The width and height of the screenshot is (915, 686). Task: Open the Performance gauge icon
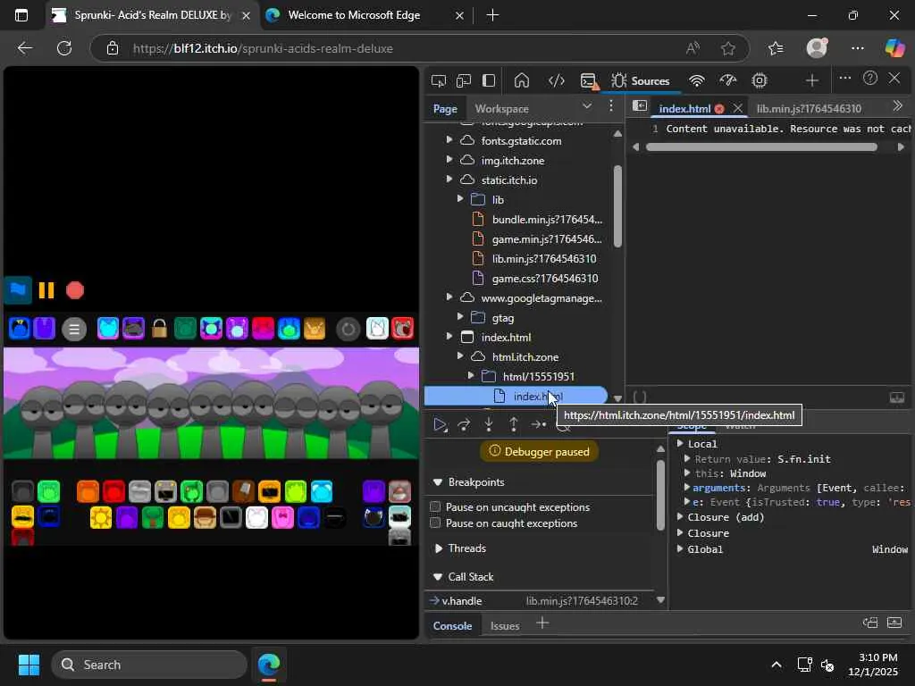coord(728,80)
